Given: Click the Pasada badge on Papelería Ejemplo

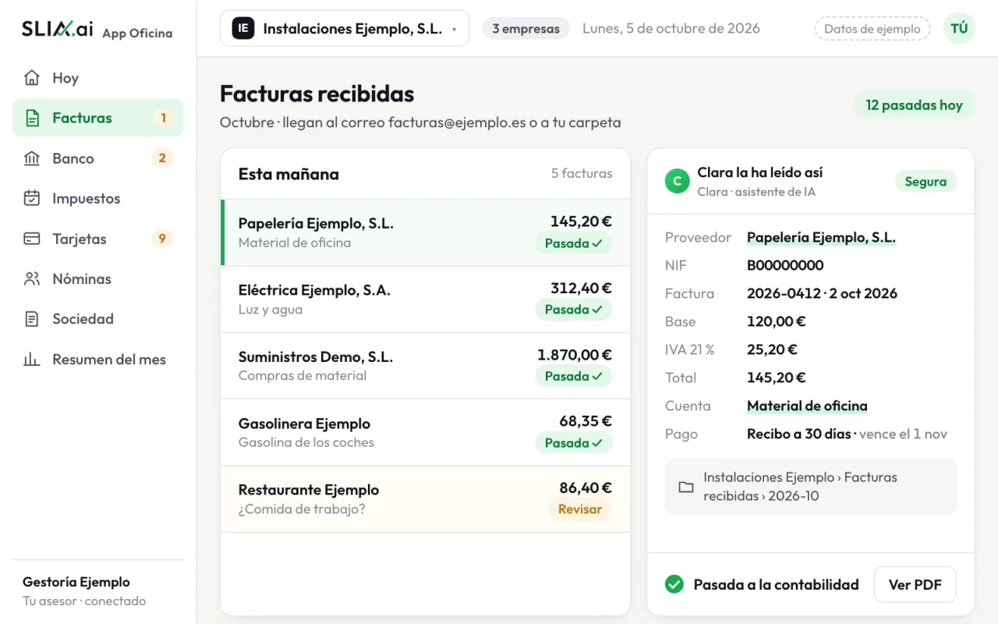Looking at the screenshot, I should [574, 243].
